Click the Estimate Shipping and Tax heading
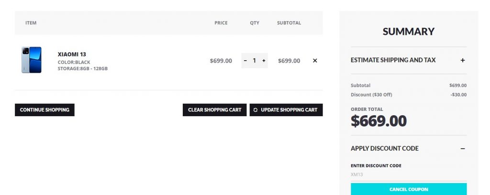This screenshot has height=195, width=490. pyautogui.click(x=393, y=60)
